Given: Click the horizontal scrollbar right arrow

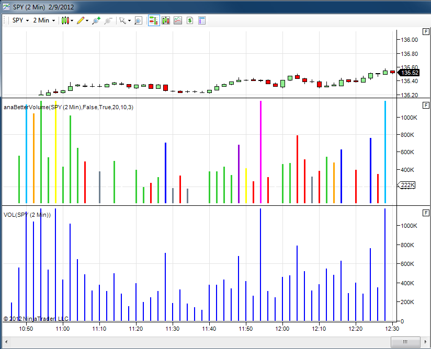Looking at the screenshot, I should click(x=425, y=342).
